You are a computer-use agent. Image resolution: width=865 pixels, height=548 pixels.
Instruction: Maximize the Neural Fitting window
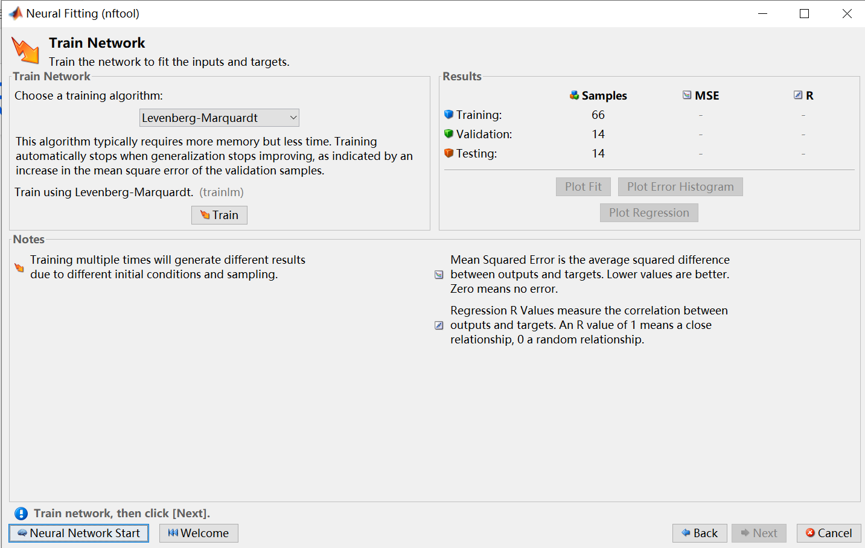click(x=804, y=13)
